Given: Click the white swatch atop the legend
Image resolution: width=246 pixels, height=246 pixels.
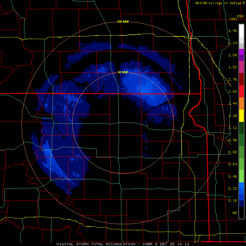Looking at the screenshot, I should click(241, 30).
